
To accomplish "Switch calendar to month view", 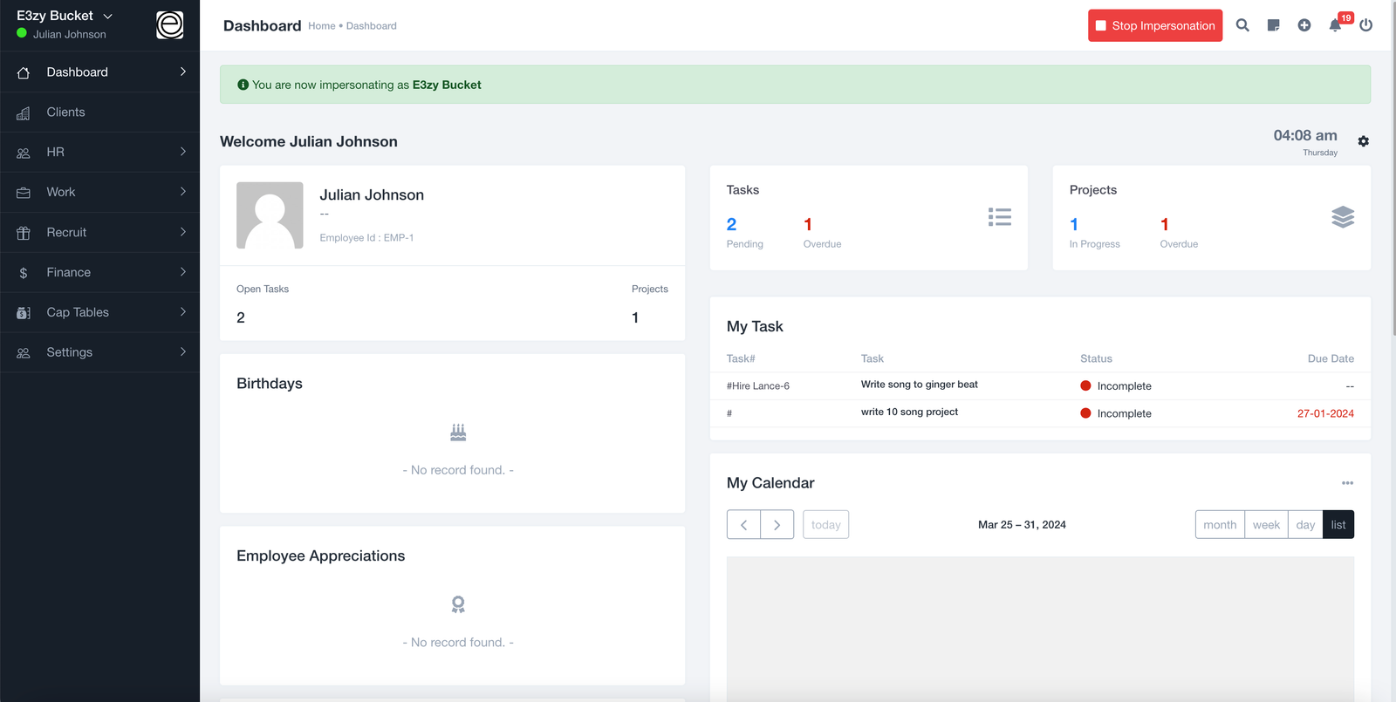I will [x=1219, y=525].
